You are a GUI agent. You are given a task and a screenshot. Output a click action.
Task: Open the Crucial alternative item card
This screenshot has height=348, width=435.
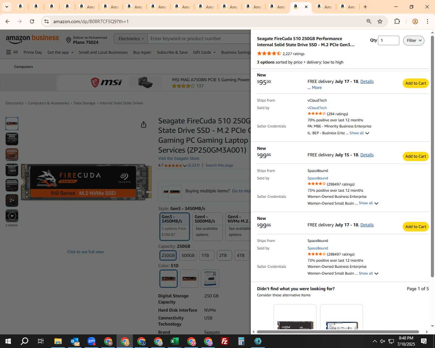point(295,317)
